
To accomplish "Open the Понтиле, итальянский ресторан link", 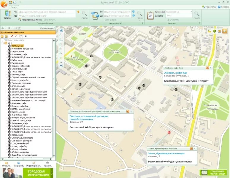I will [x=89, y=118].
